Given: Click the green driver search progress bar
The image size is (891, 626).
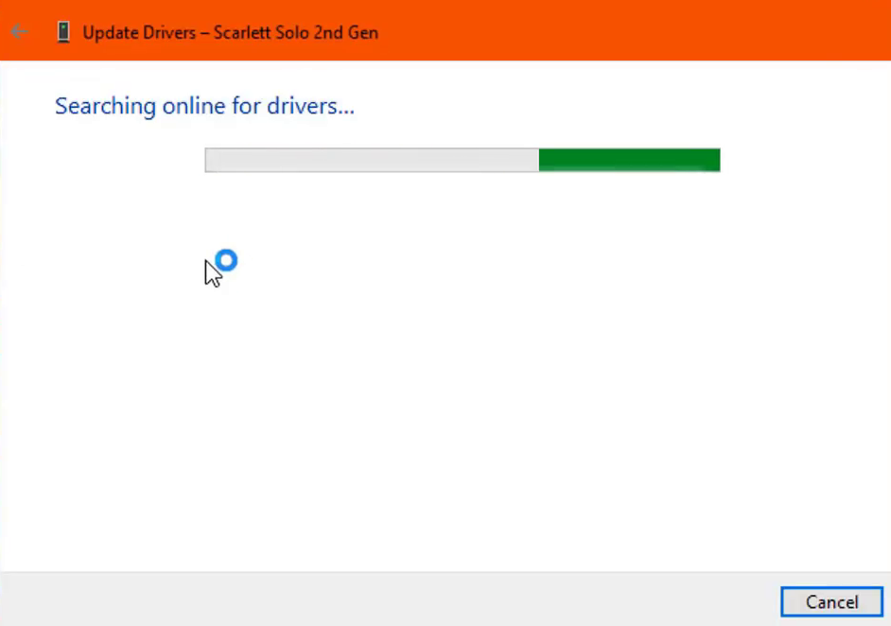Looking at the screenshot, I should point(463,160).
